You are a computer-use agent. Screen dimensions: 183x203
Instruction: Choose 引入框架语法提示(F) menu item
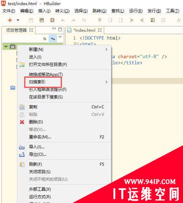(x=64, y=89)
